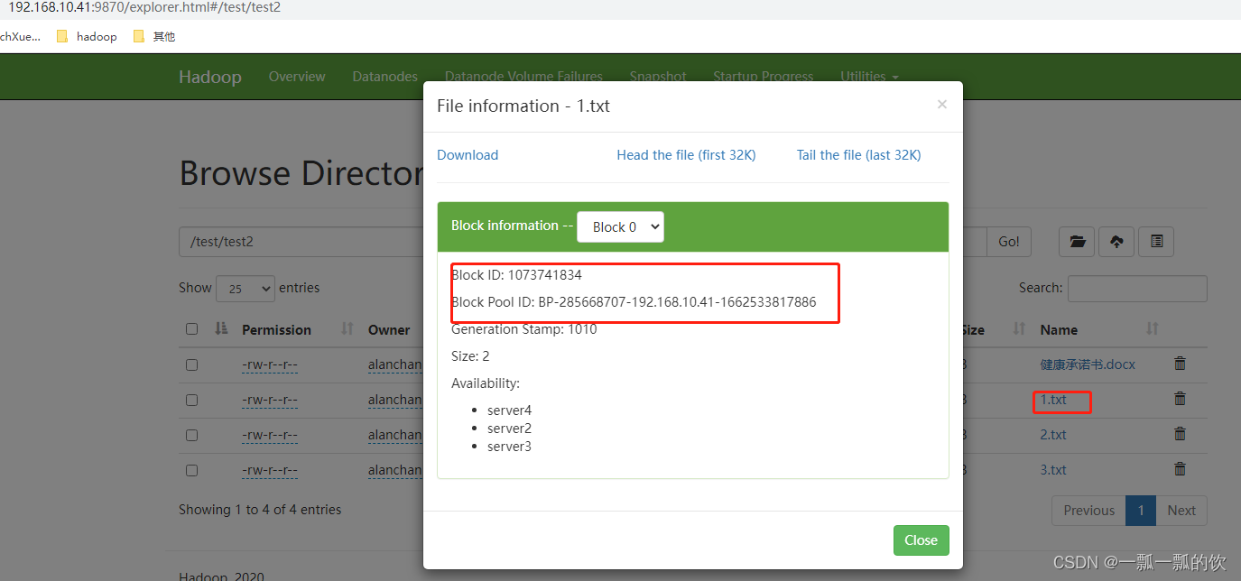Click Tail the file (last 32K)
This screenshot has height=581, width=1241.
pyautogui.click(x=858, y=155)
